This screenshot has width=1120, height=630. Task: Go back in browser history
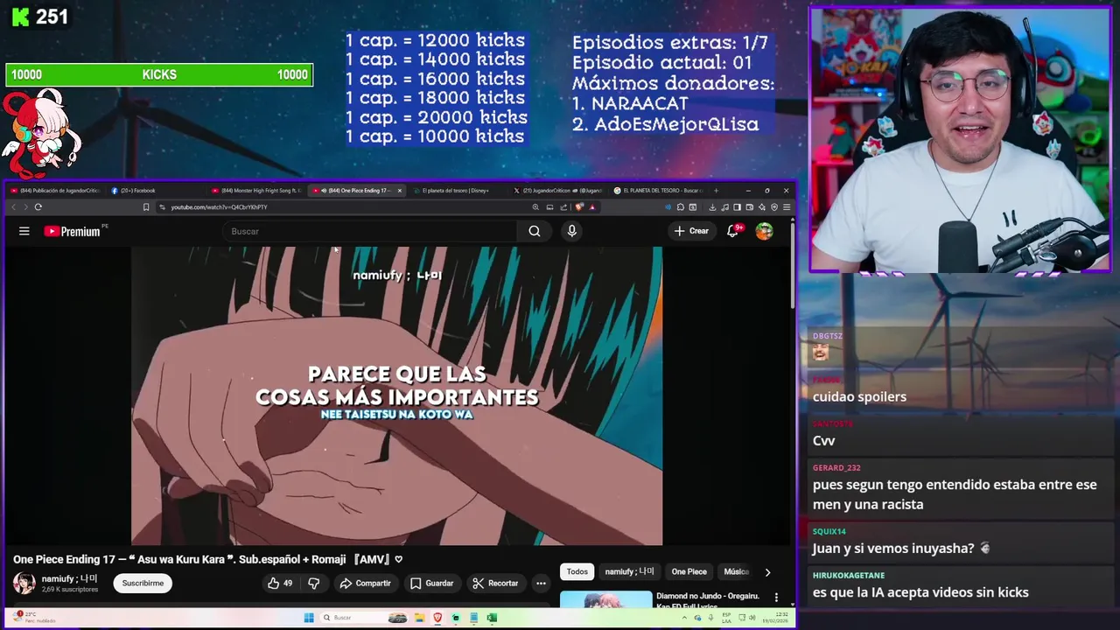(13, 207)
